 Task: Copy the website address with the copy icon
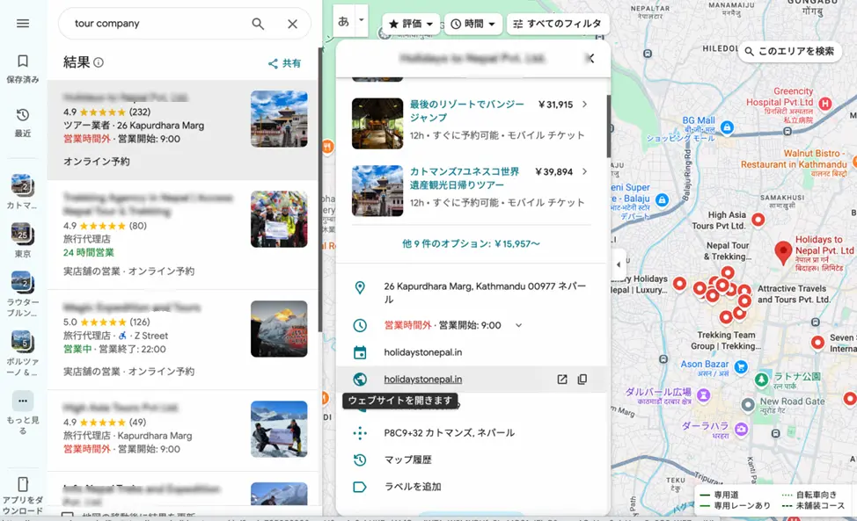582,379
